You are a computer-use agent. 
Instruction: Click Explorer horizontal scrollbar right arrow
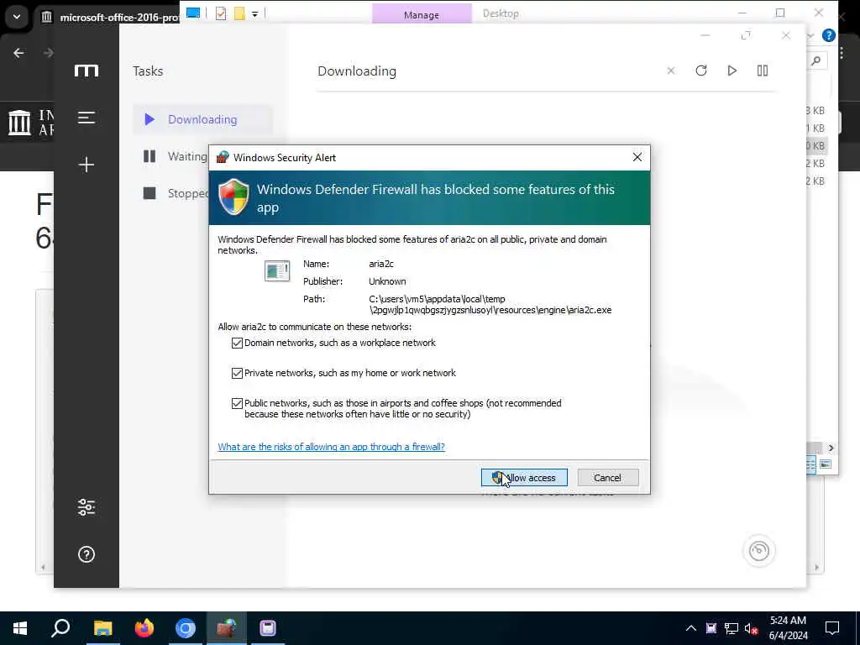click(831, 448)
